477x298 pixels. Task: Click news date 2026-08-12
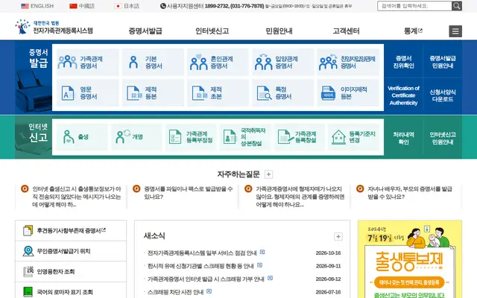click(x=328, y=279)
